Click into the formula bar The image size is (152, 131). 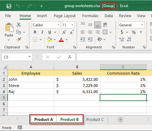click(114, 57)
